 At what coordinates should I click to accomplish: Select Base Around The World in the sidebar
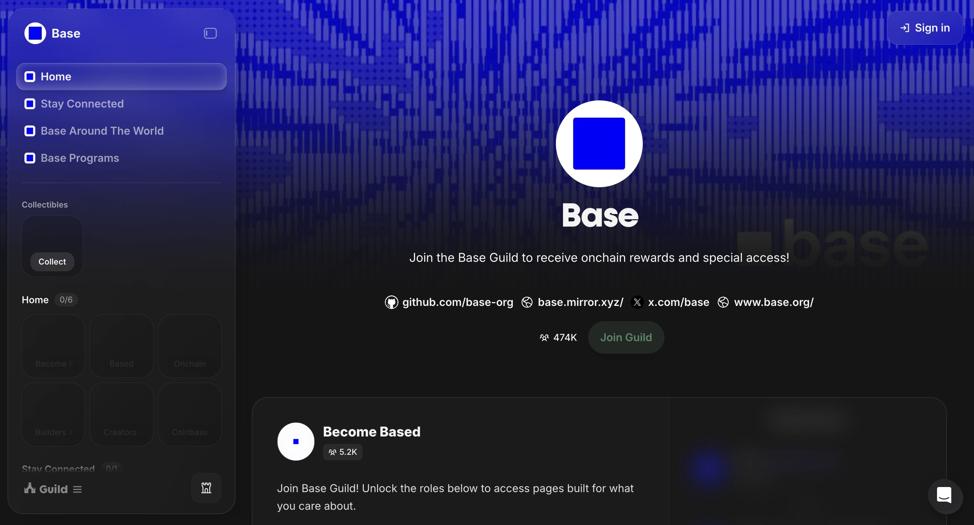coord(102,131)
